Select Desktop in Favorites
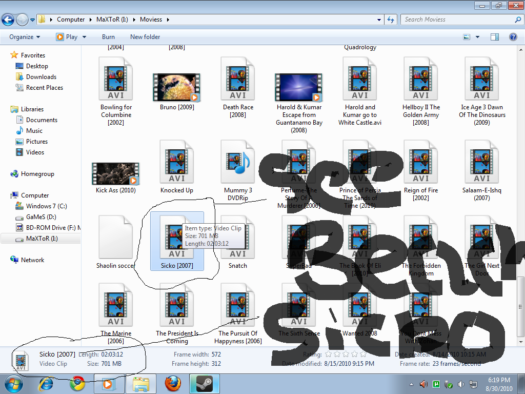Viewport: 525px width, 394px height. tap(37, 66)
